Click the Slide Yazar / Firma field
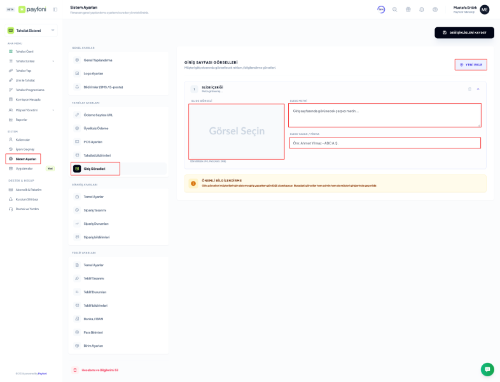The width and height of the screenshot is (500, 382). tap(385, 143)
